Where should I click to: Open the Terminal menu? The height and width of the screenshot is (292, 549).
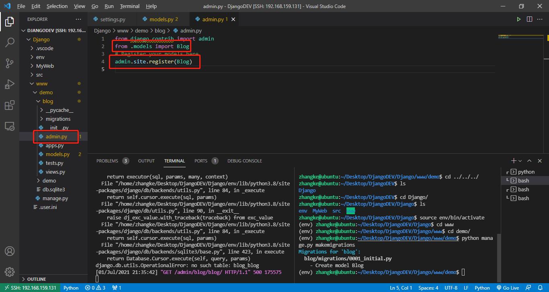tap(130, 6)
